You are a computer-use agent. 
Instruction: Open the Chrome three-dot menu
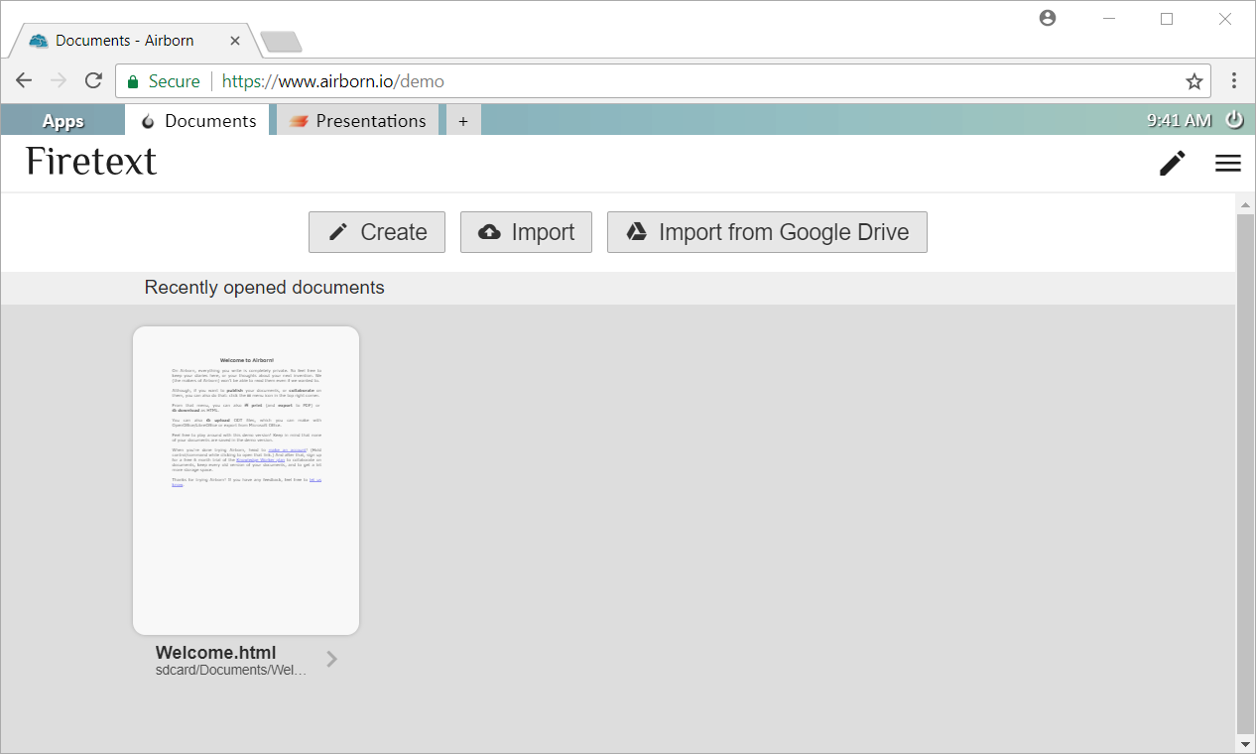pos(1234,81)
